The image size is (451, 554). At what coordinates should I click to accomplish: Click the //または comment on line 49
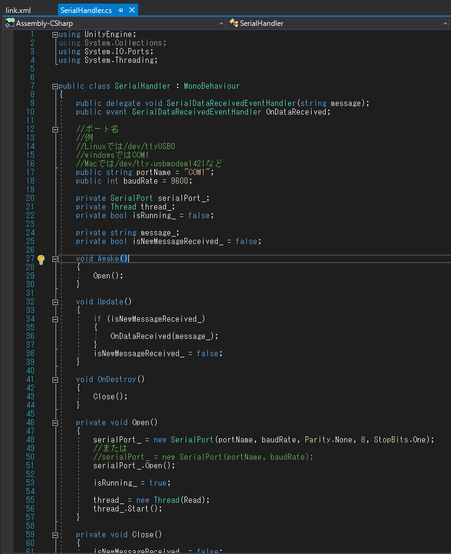[x=110, y=448]
